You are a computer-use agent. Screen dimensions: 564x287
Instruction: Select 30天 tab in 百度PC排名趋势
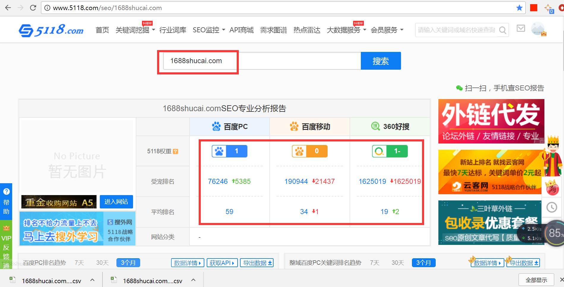coord(102,263)
